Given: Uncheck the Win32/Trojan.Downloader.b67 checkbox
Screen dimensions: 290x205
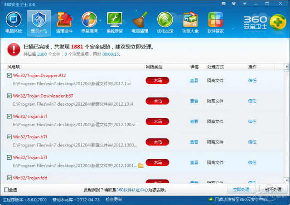Looking at the screenshot, I should click(x=10, y=96).
